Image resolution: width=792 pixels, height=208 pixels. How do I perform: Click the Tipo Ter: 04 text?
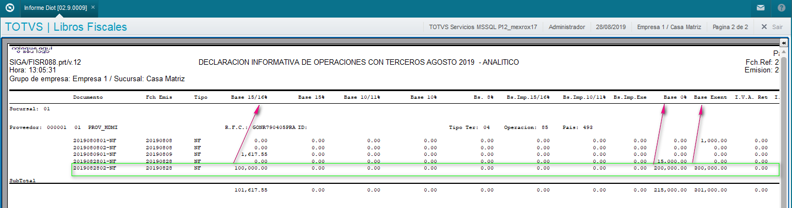[469, 127]
